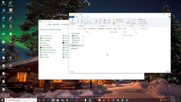Refresh the cache folder view
This screenshot has width=181, height=102.
click(135, 29)
